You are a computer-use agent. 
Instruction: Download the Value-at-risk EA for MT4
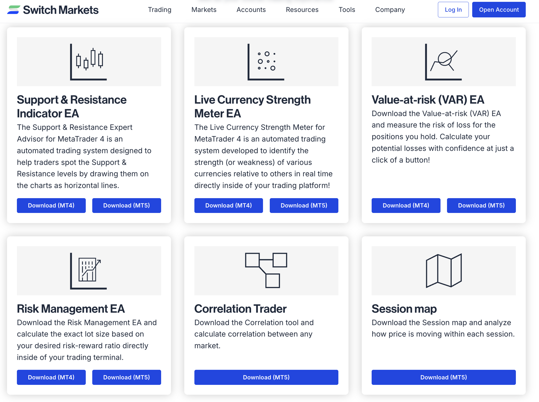pos(406,205)
